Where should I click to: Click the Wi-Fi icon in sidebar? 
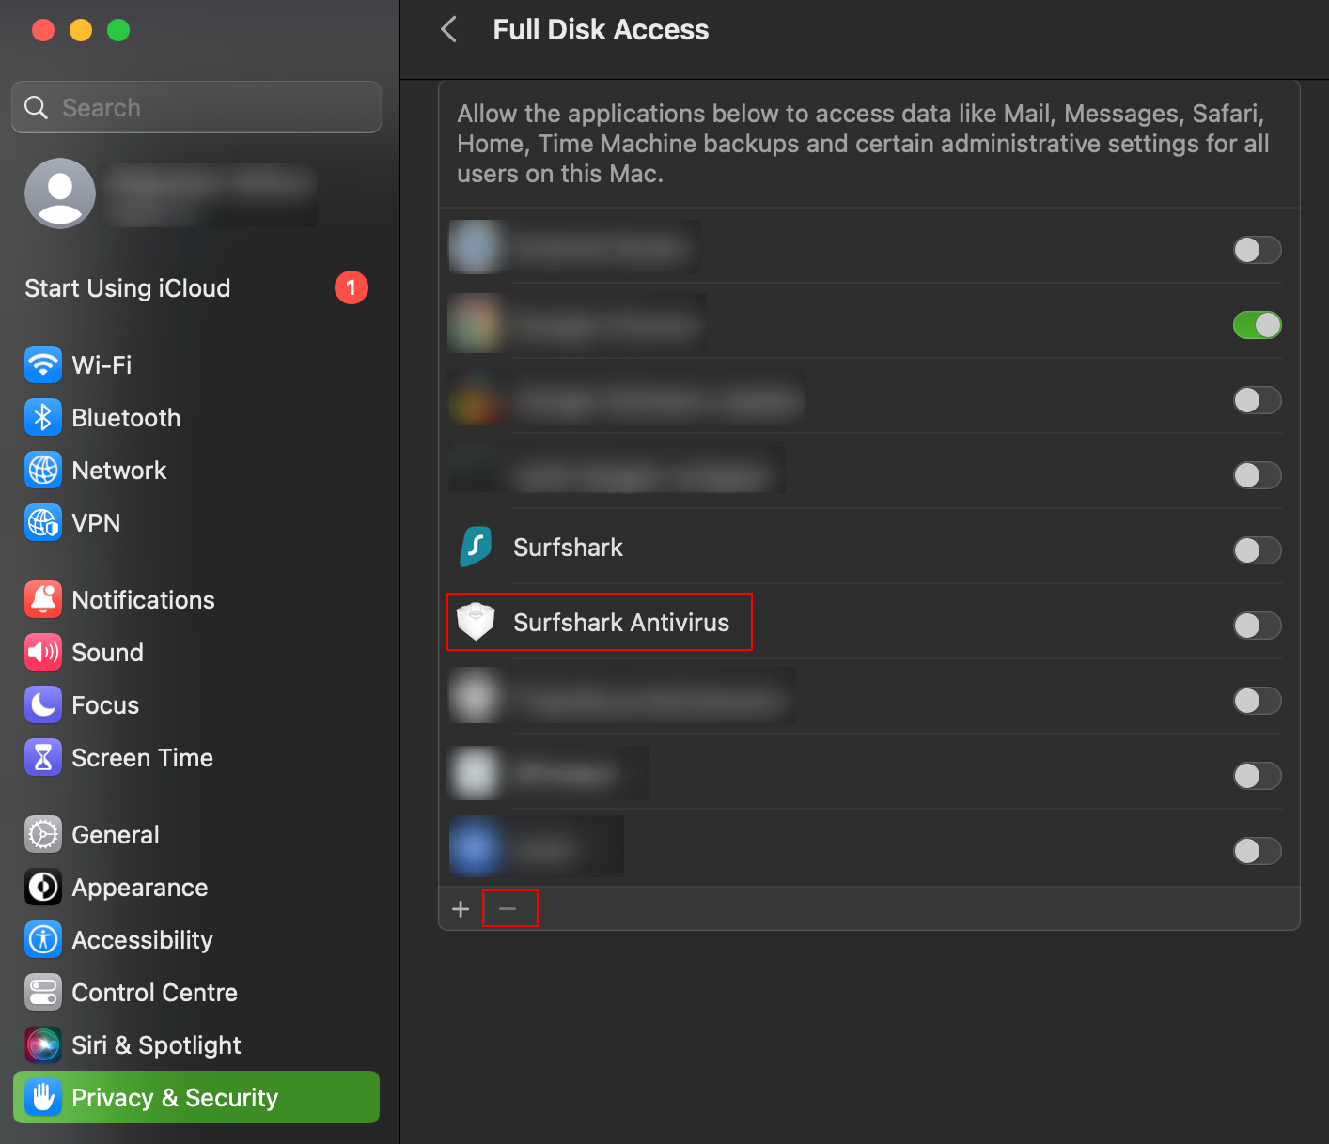click(43, 364)
